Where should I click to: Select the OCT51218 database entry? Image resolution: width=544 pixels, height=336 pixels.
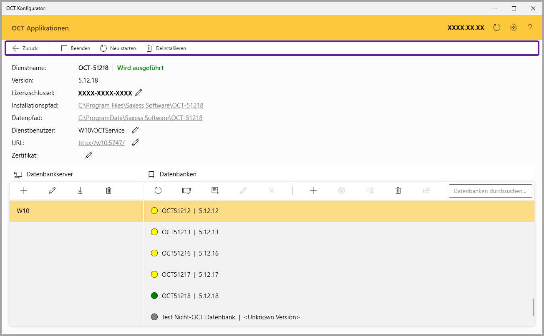(x=190, y=296)
